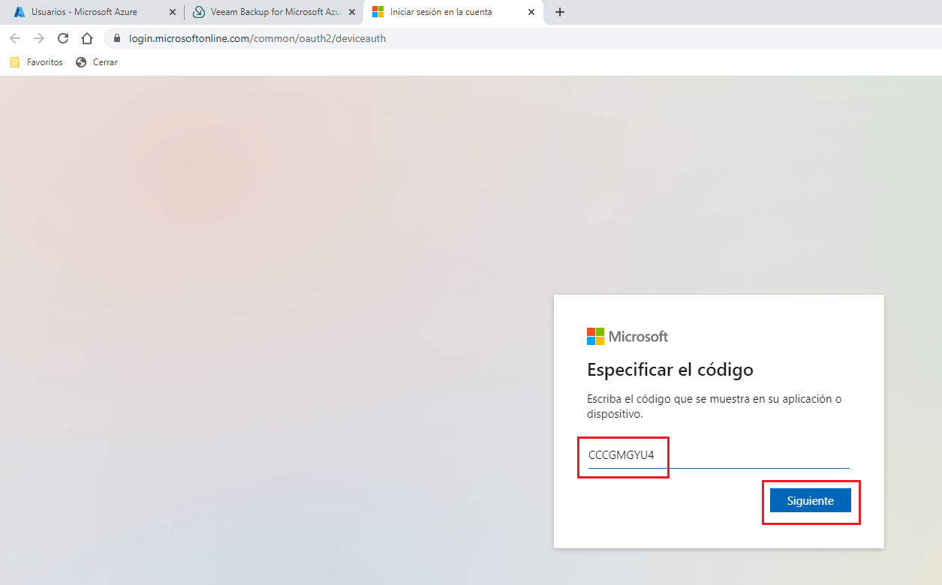Open the Cerrar bookmark
Viewport: 942px width, 585px height.
(x=97, y=62)
